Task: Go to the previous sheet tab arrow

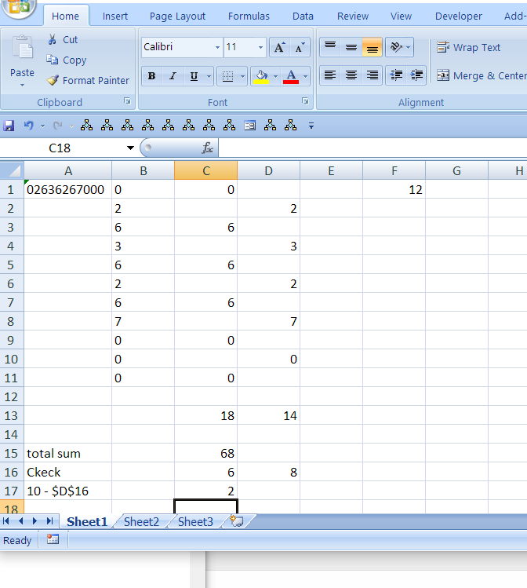Action: pyautogui.click(x=20, y=520)
